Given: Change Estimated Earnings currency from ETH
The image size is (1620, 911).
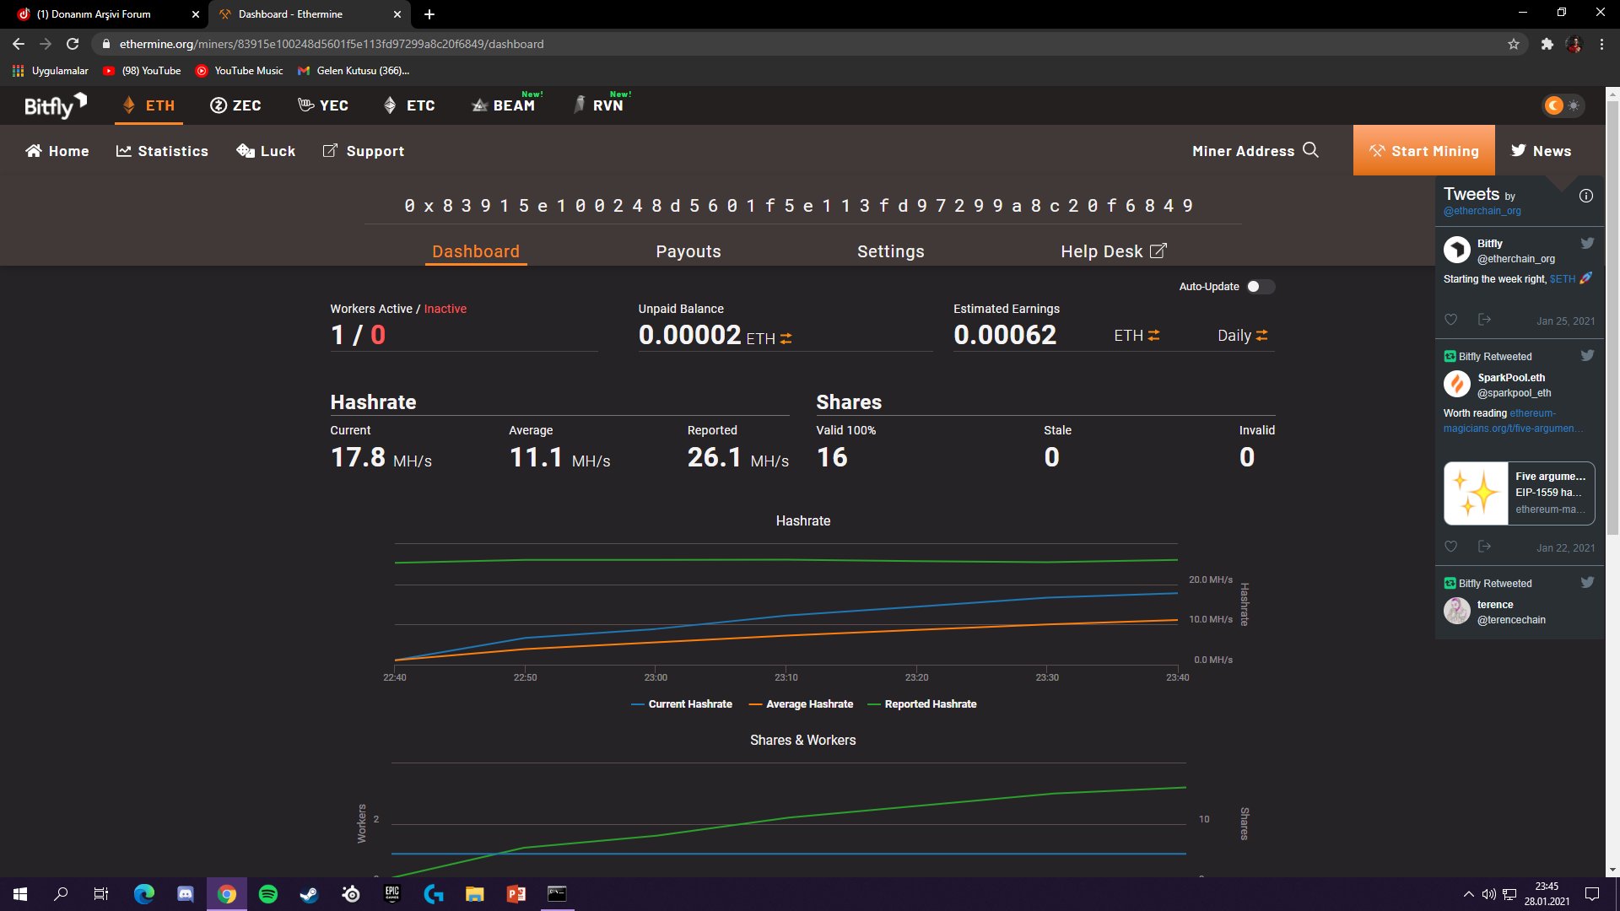Looking at the screenshot, I should click(x=1153, y=336).
